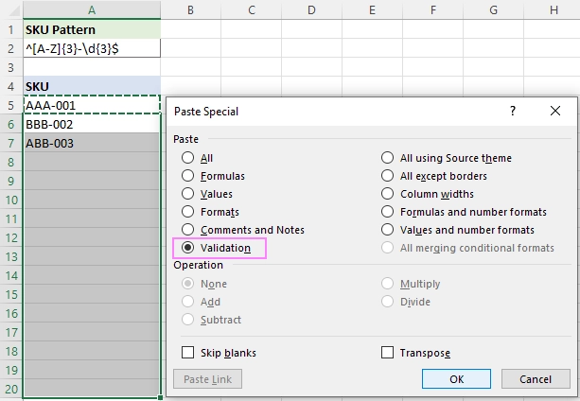Confirm with the OK button

456,379
